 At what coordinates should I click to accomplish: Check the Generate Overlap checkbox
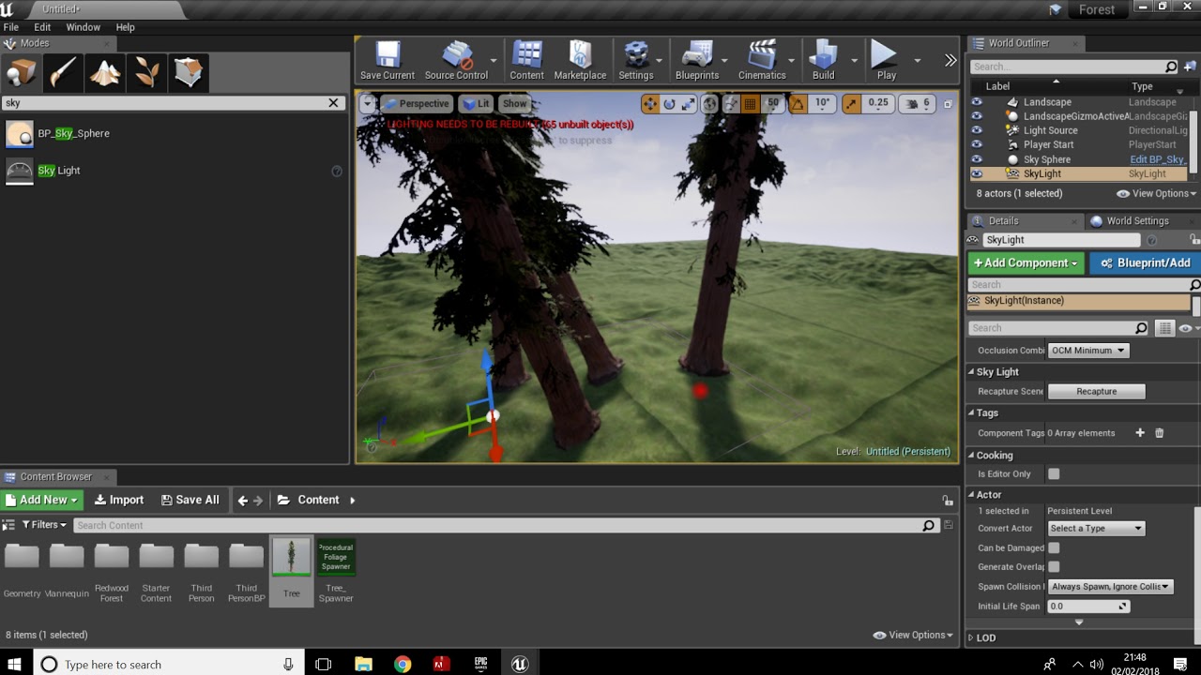pyautogui.click(x=1054, y=567)
